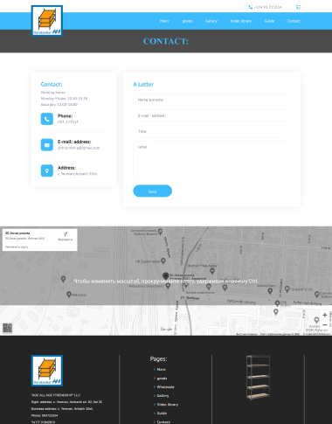Focus the E-mail address input field
The width and height of the screenshot is (332, 424).
point(212,115)
